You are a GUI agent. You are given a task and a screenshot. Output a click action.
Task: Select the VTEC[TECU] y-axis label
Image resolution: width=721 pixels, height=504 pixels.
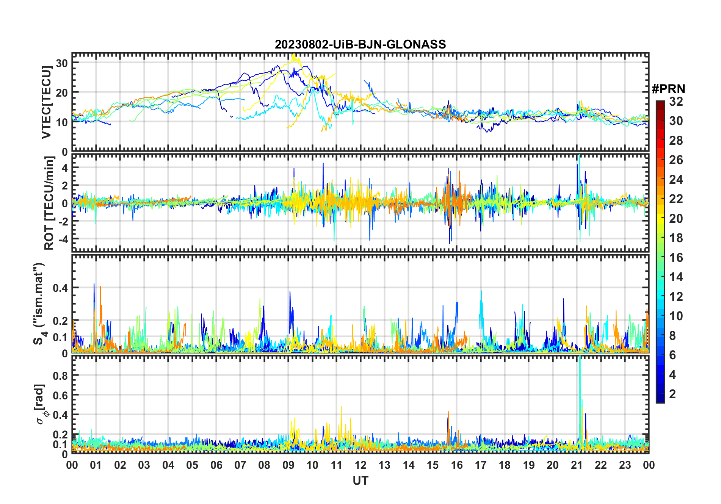[x=46, y=102]
